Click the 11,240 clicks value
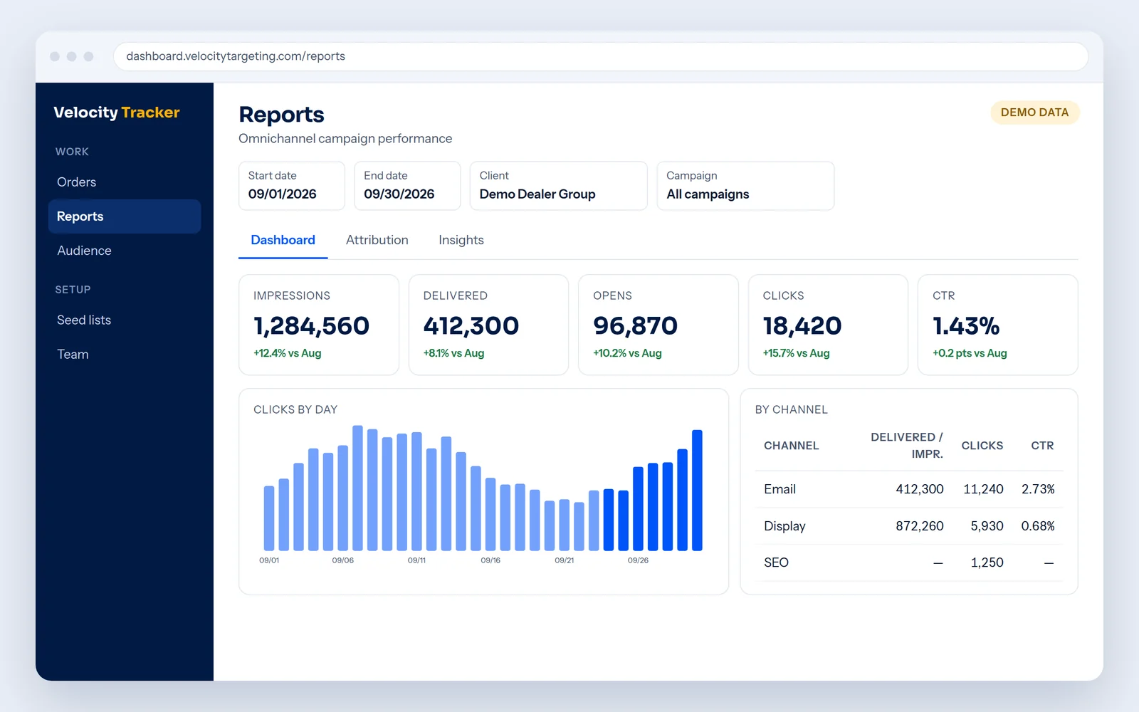The height and width of the screenshot is (712, 1139). click(983, 489)
